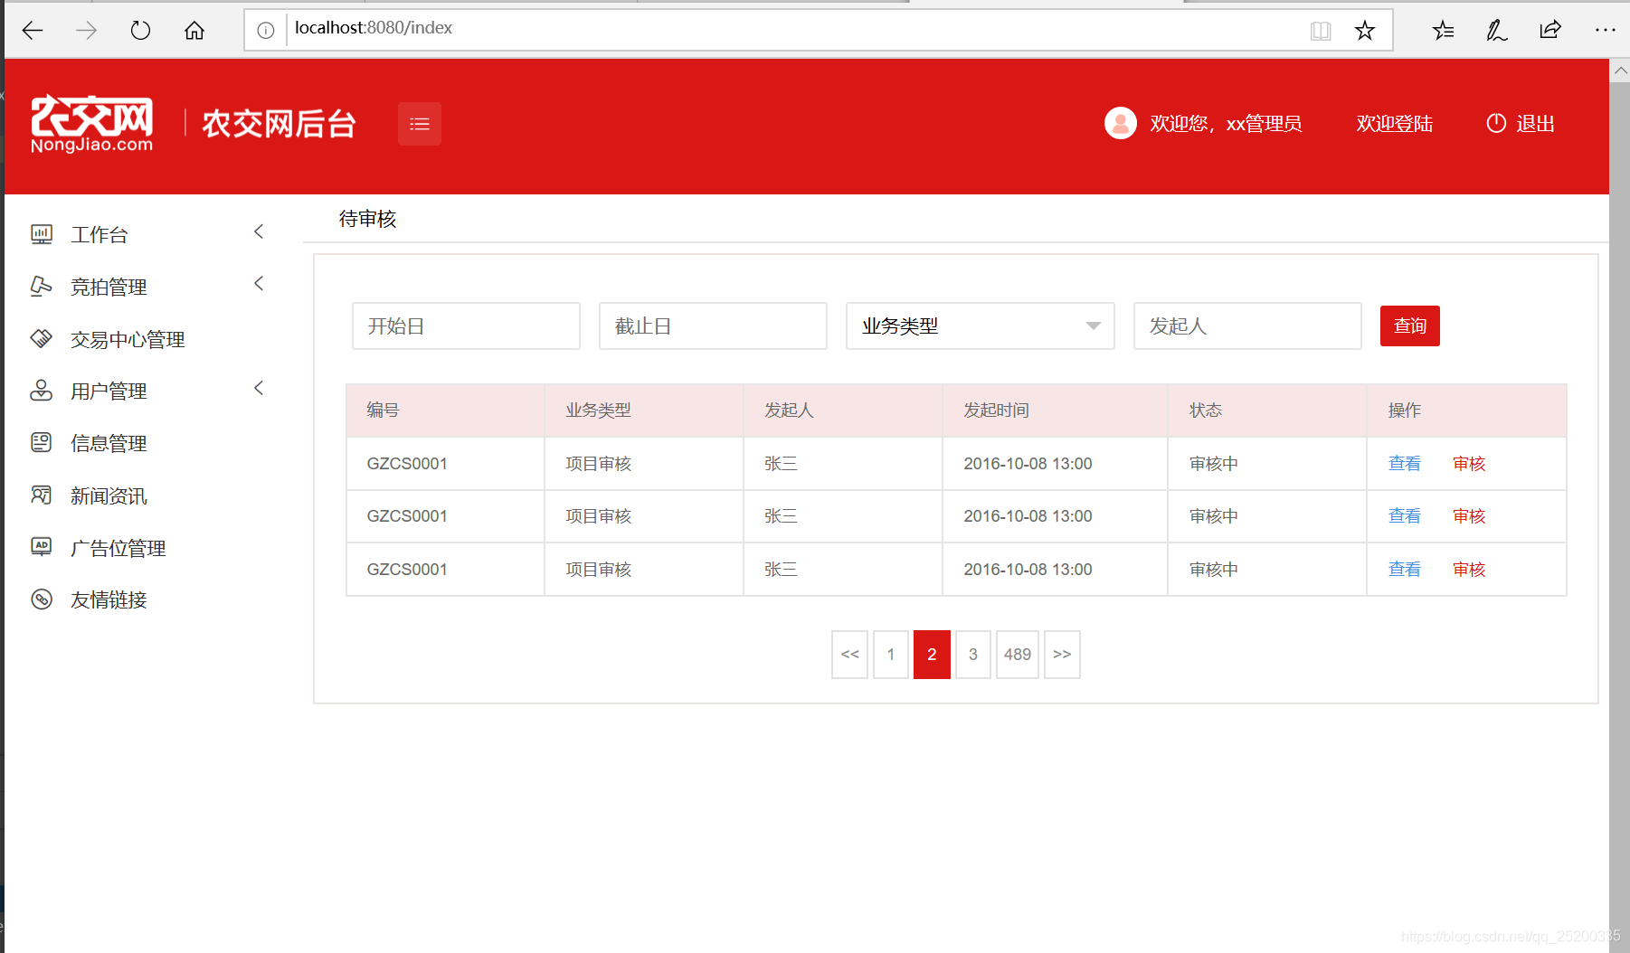
Task: Click the share icon
Action: click(1550, 31)
